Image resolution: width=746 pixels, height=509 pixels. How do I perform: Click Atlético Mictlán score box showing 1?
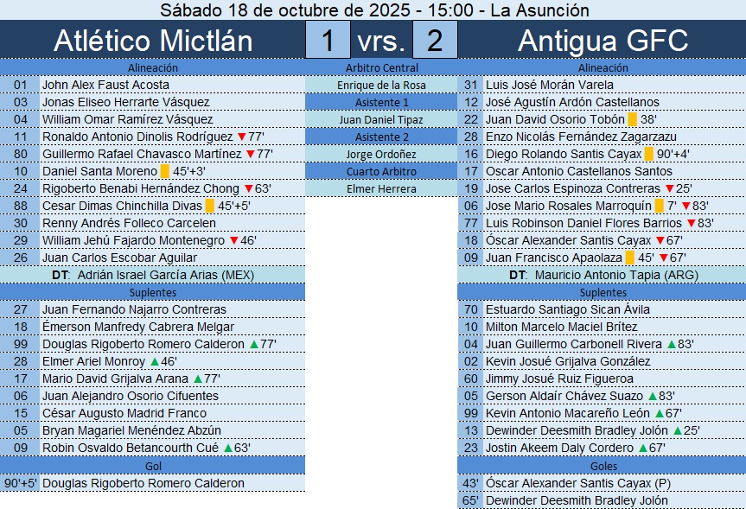coord(328,41)
